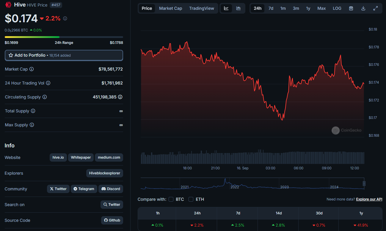Image resolution: width=386 pixels, height=231 pixels.
Task: Open the Github source code link
Action: [x=112, y=220]
